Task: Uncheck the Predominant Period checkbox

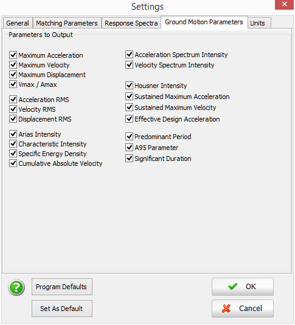Action: click(130, 137)
